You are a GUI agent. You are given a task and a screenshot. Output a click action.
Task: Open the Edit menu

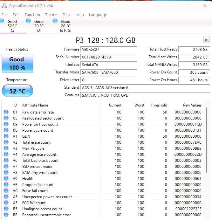pyautogui.click(x=16, y=15)
